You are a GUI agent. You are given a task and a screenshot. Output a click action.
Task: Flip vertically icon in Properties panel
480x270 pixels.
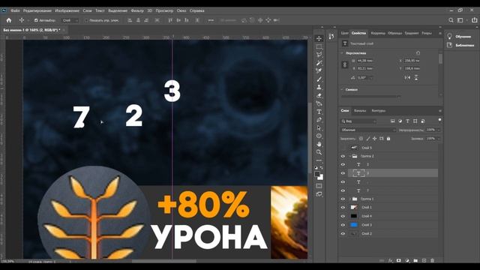(416, 78)
